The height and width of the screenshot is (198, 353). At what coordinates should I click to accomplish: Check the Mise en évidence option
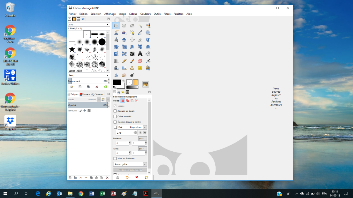pyautogui.click(x=115, y=158)
